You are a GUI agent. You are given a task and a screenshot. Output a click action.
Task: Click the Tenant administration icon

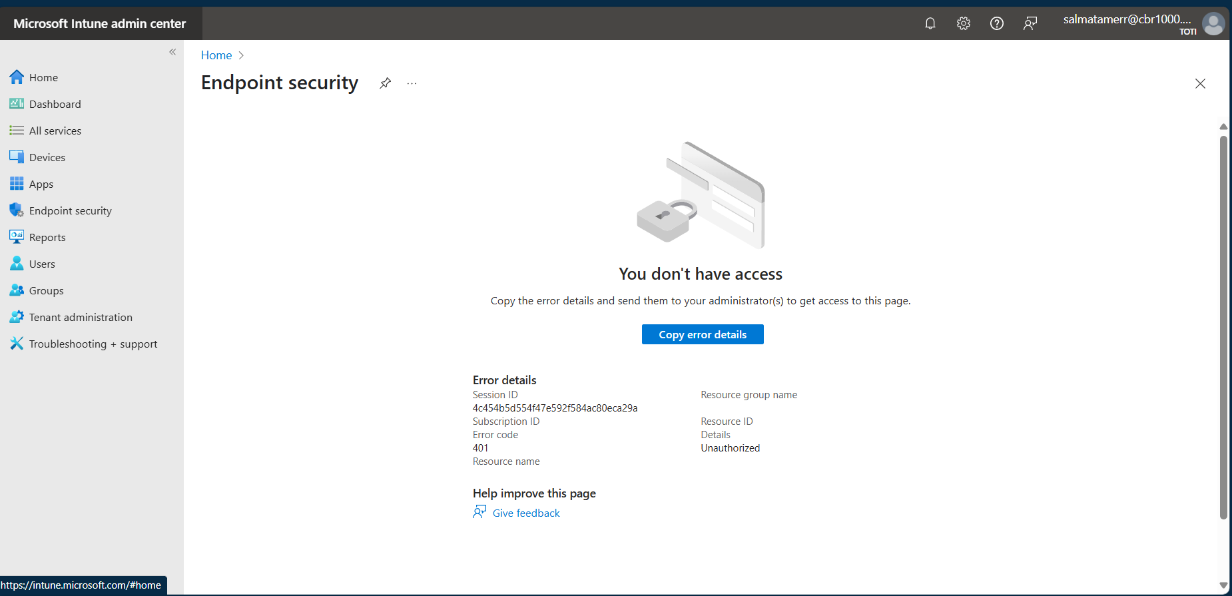(17, 317)
